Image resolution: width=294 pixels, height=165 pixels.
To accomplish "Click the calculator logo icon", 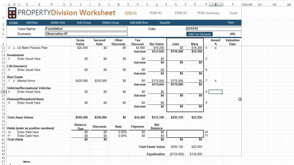I will [12, 13].
